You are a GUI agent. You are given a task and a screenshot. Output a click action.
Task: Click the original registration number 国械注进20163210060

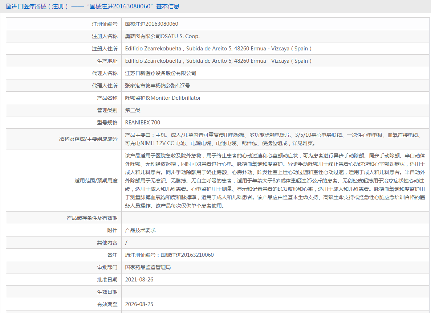click(x=169, y=255)
